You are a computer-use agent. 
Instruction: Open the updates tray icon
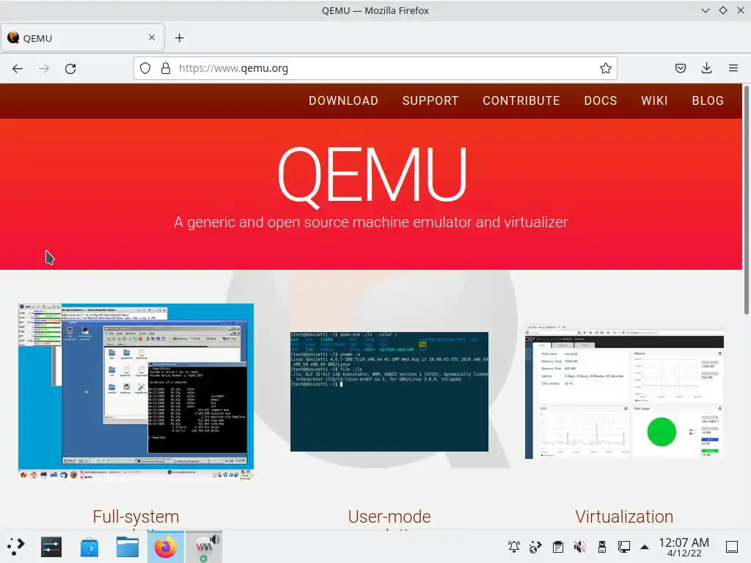(535, 546)
